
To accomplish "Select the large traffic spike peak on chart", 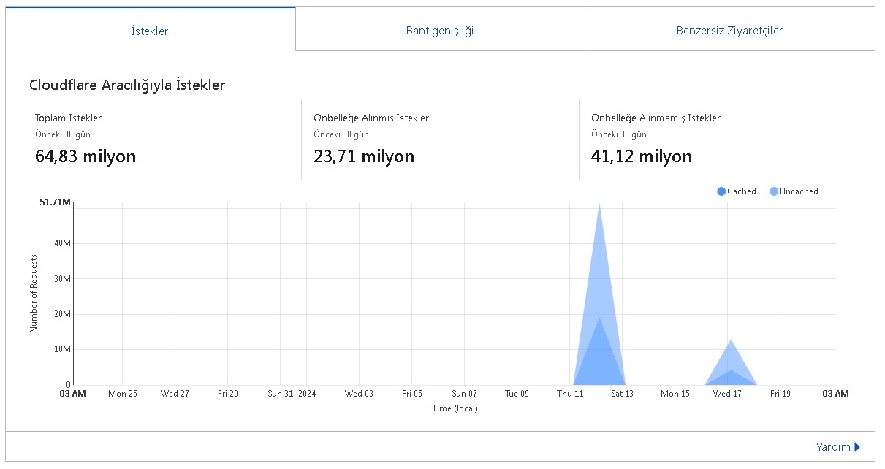I will [x=599, y=205].
